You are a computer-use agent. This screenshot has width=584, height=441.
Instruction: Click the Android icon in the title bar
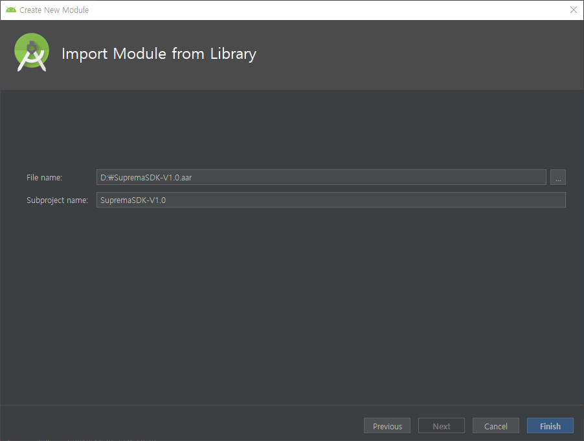[10, 10]
